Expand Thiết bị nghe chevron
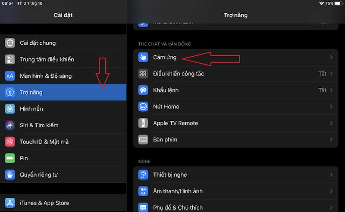This screenshot has height=212, width=345. click(331, 175)
